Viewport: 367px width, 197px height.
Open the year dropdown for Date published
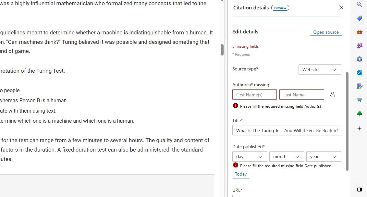click(x=324, y=156)
